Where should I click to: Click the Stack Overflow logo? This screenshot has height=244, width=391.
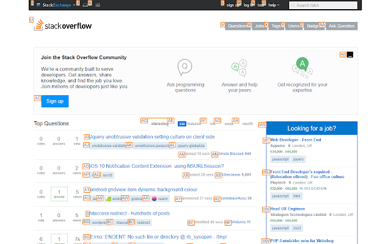[63, 26]
